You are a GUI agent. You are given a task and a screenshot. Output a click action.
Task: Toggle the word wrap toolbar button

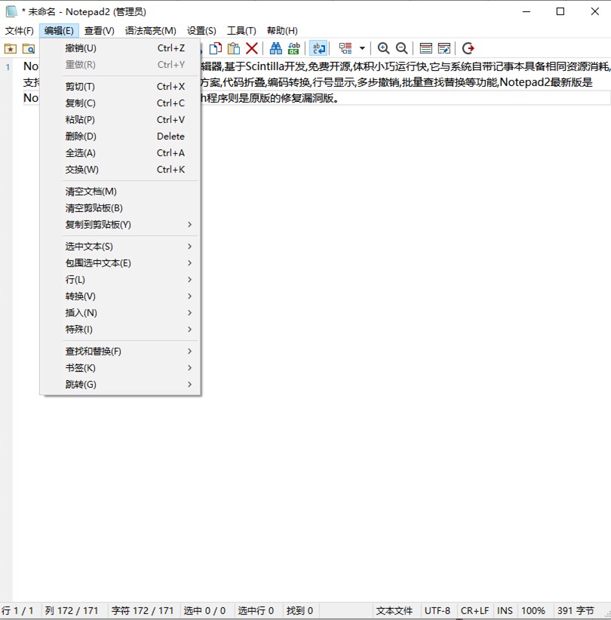pos(318,48)
